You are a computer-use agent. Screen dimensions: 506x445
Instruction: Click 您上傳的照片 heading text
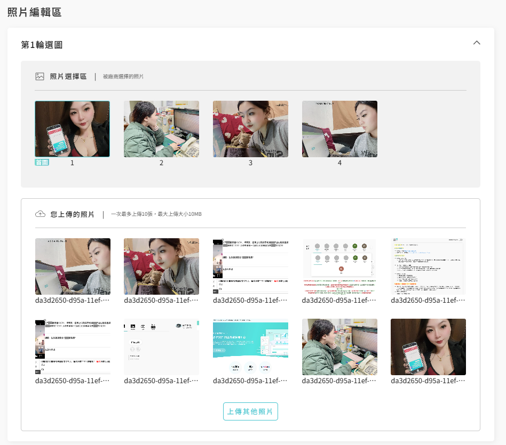(72, 214)
